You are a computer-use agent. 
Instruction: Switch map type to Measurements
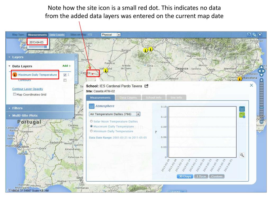point(37,35)
